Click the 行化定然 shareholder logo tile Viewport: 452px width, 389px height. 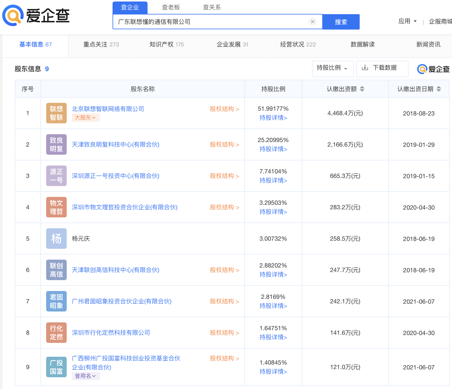[x=56, y=333]
